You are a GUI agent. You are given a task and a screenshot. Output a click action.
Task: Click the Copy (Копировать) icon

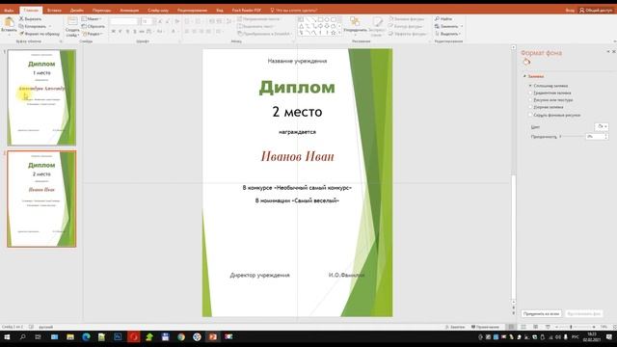[x=21, y=26]
